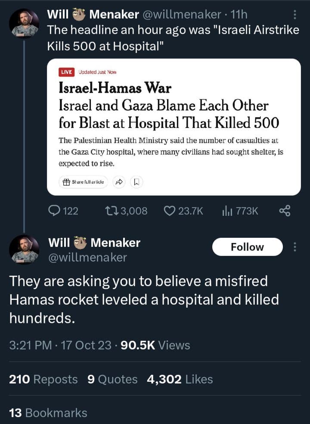View the 4,302 Likes list

point(180,379)
